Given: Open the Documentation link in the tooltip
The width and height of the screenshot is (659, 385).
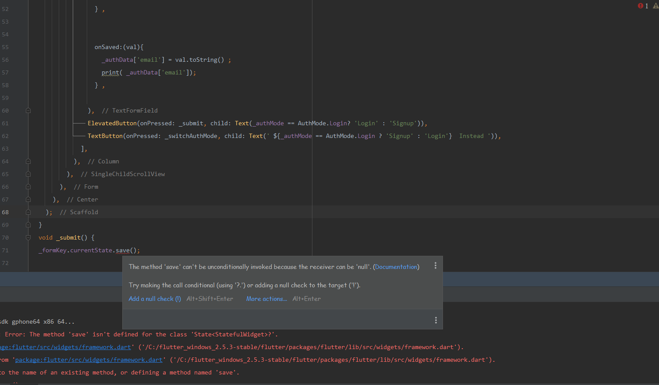Looking at the screenshot, I should coord(396,267).
